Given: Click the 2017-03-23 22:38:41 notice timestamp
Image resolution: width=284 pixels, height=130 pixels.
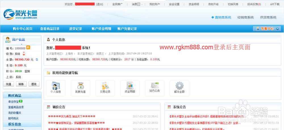Looking at the screenshot, I should pyautogui.click(x=145, y=116).
